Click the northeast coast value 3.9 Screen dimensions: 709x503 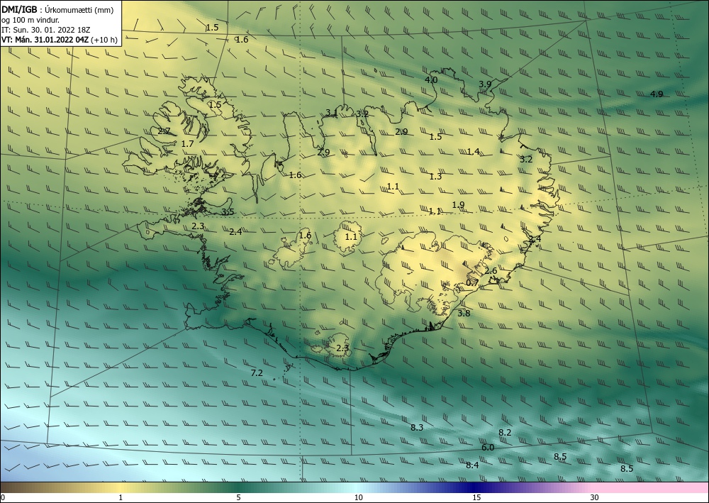[x=485, y=84]
